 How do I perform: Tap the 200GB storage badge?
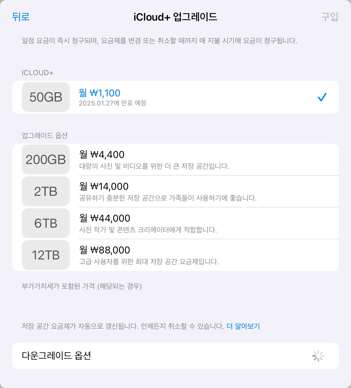46,159
